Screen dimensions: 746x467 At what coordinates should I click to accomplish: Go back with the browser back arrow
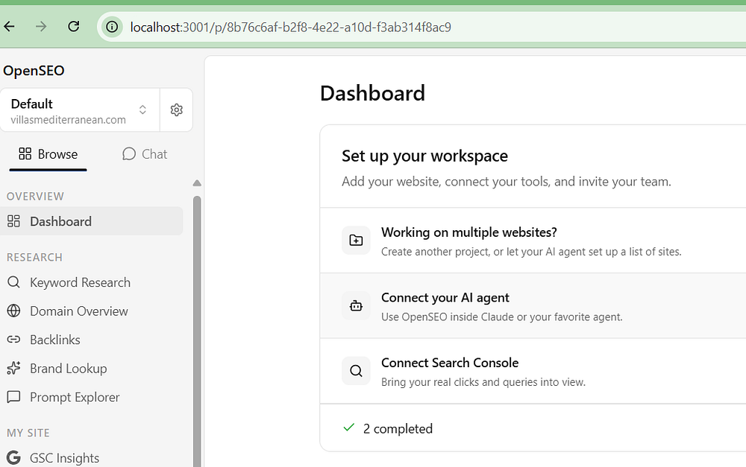point(10,27)
